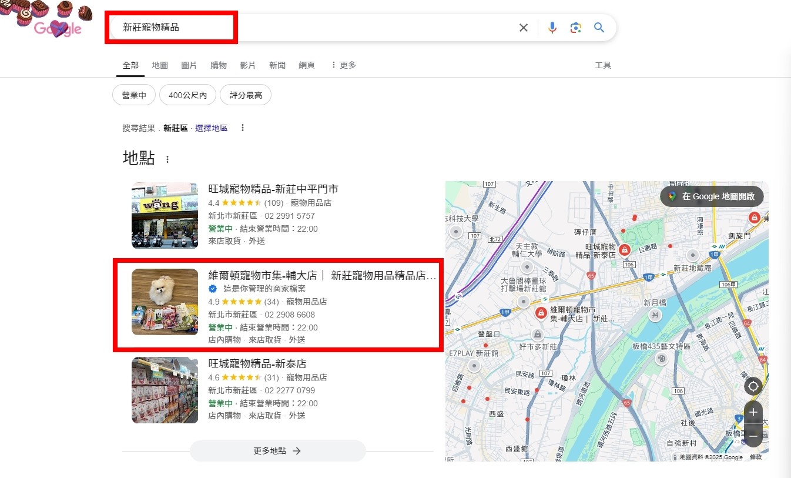This screenshot has height=478, width=791.
Task: Click phone number 02 2277 0799
Action: (x=290, y=390)
